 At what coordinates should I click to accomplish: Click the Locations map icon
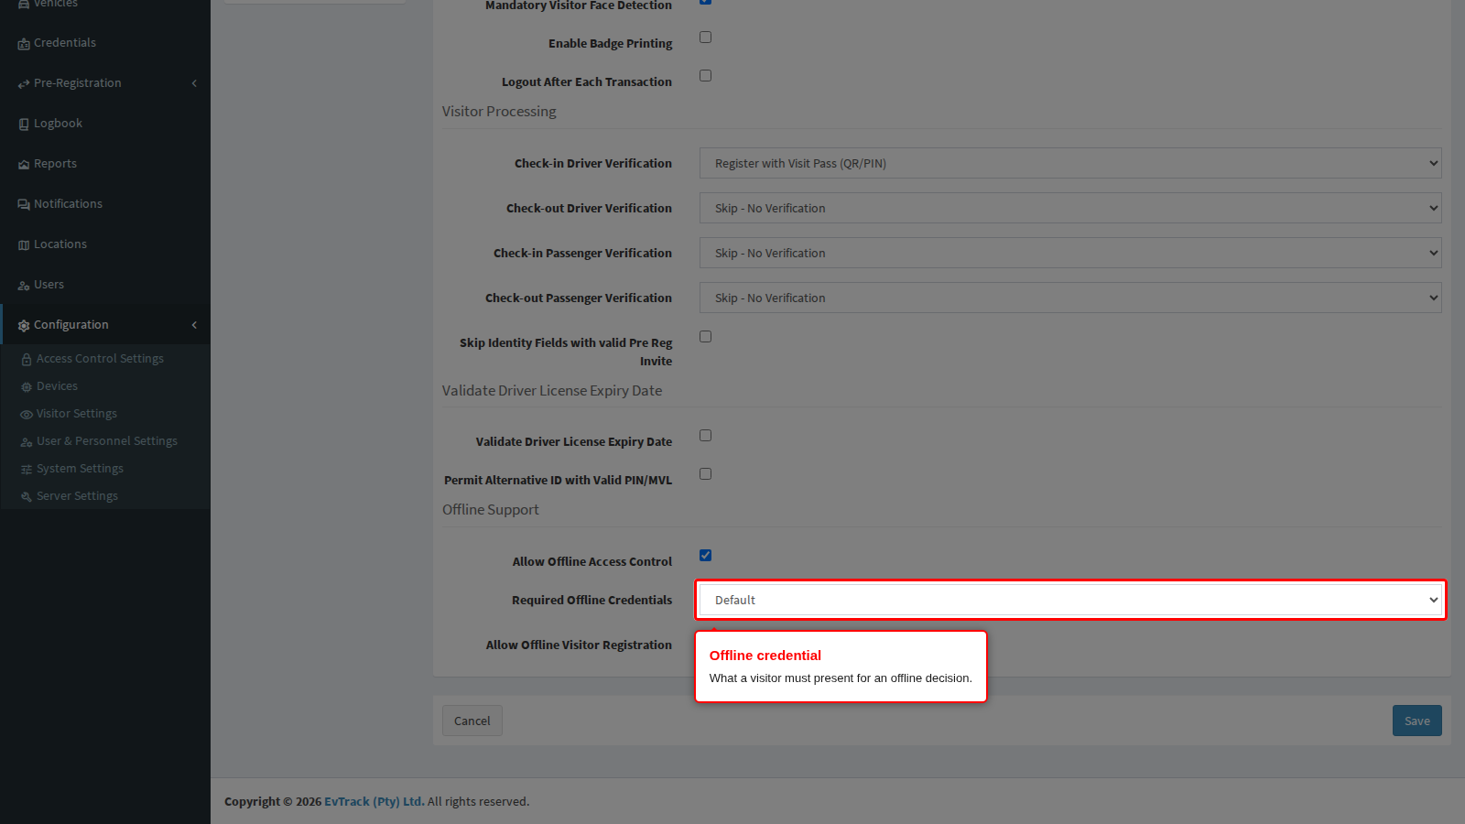pos(24,245)
